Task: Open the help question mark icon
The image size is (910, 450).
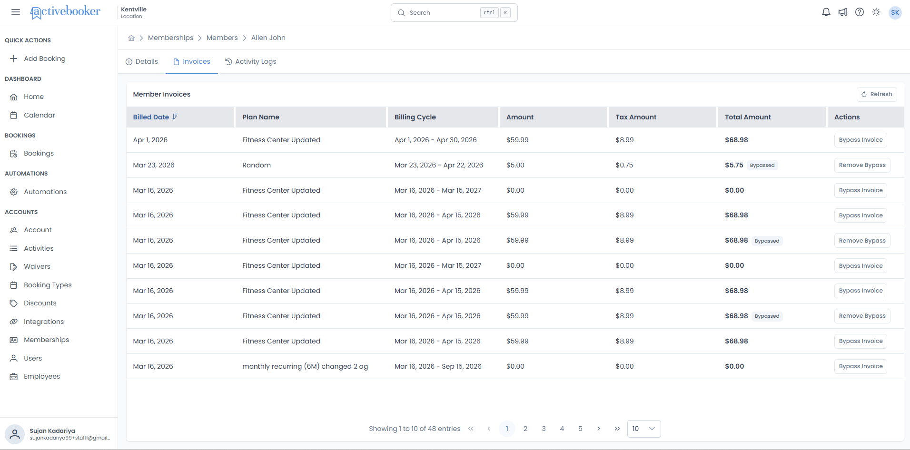Action: (x=860, y=12)
